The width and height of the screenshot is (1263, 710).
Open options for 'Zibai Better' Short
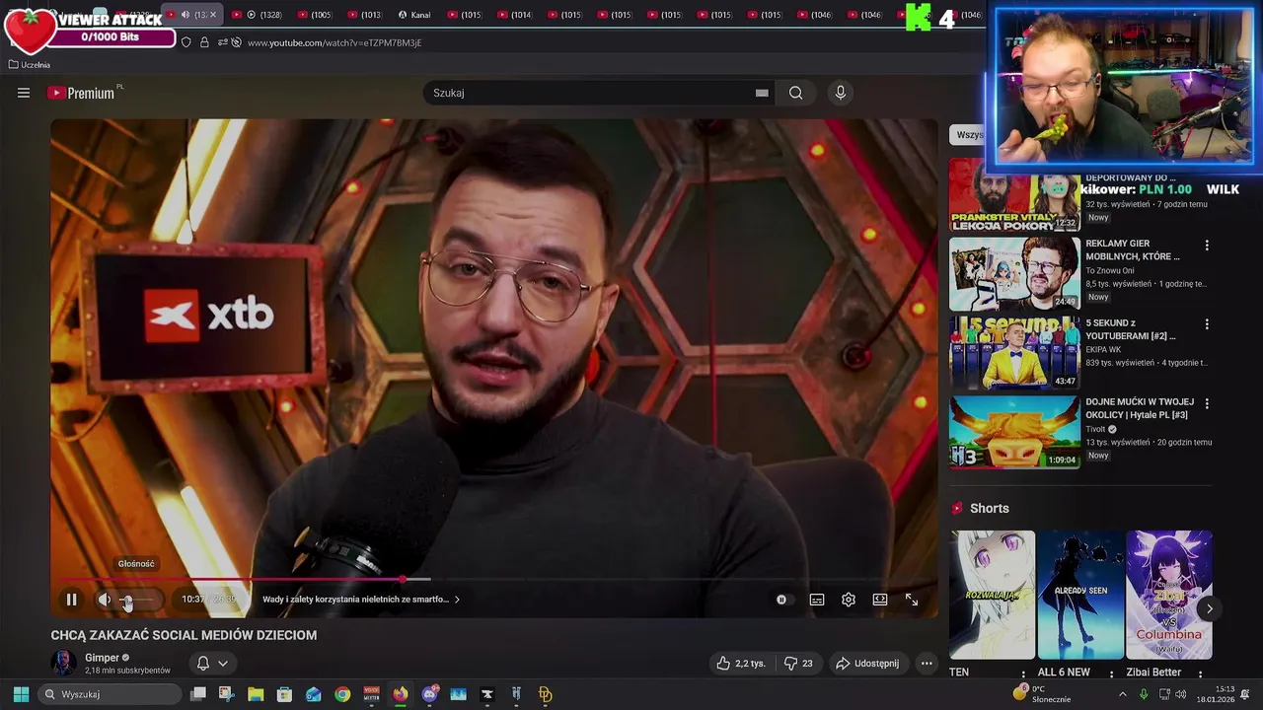click(x=1201, y=675)
